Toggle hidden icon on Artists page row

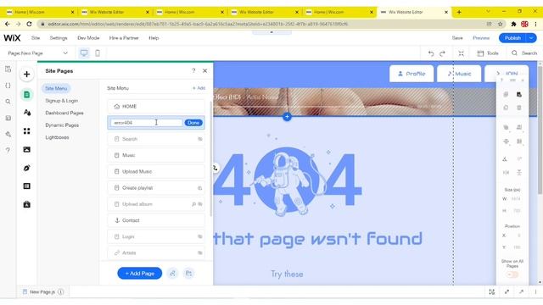click(x=200, y=252)
